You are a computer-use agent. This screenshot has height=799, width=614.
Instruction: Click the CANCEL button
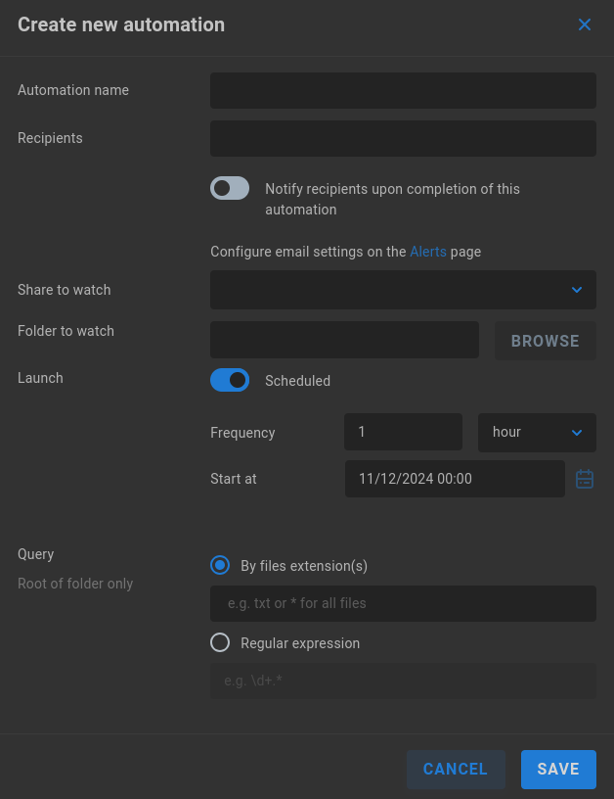(456, 769)
